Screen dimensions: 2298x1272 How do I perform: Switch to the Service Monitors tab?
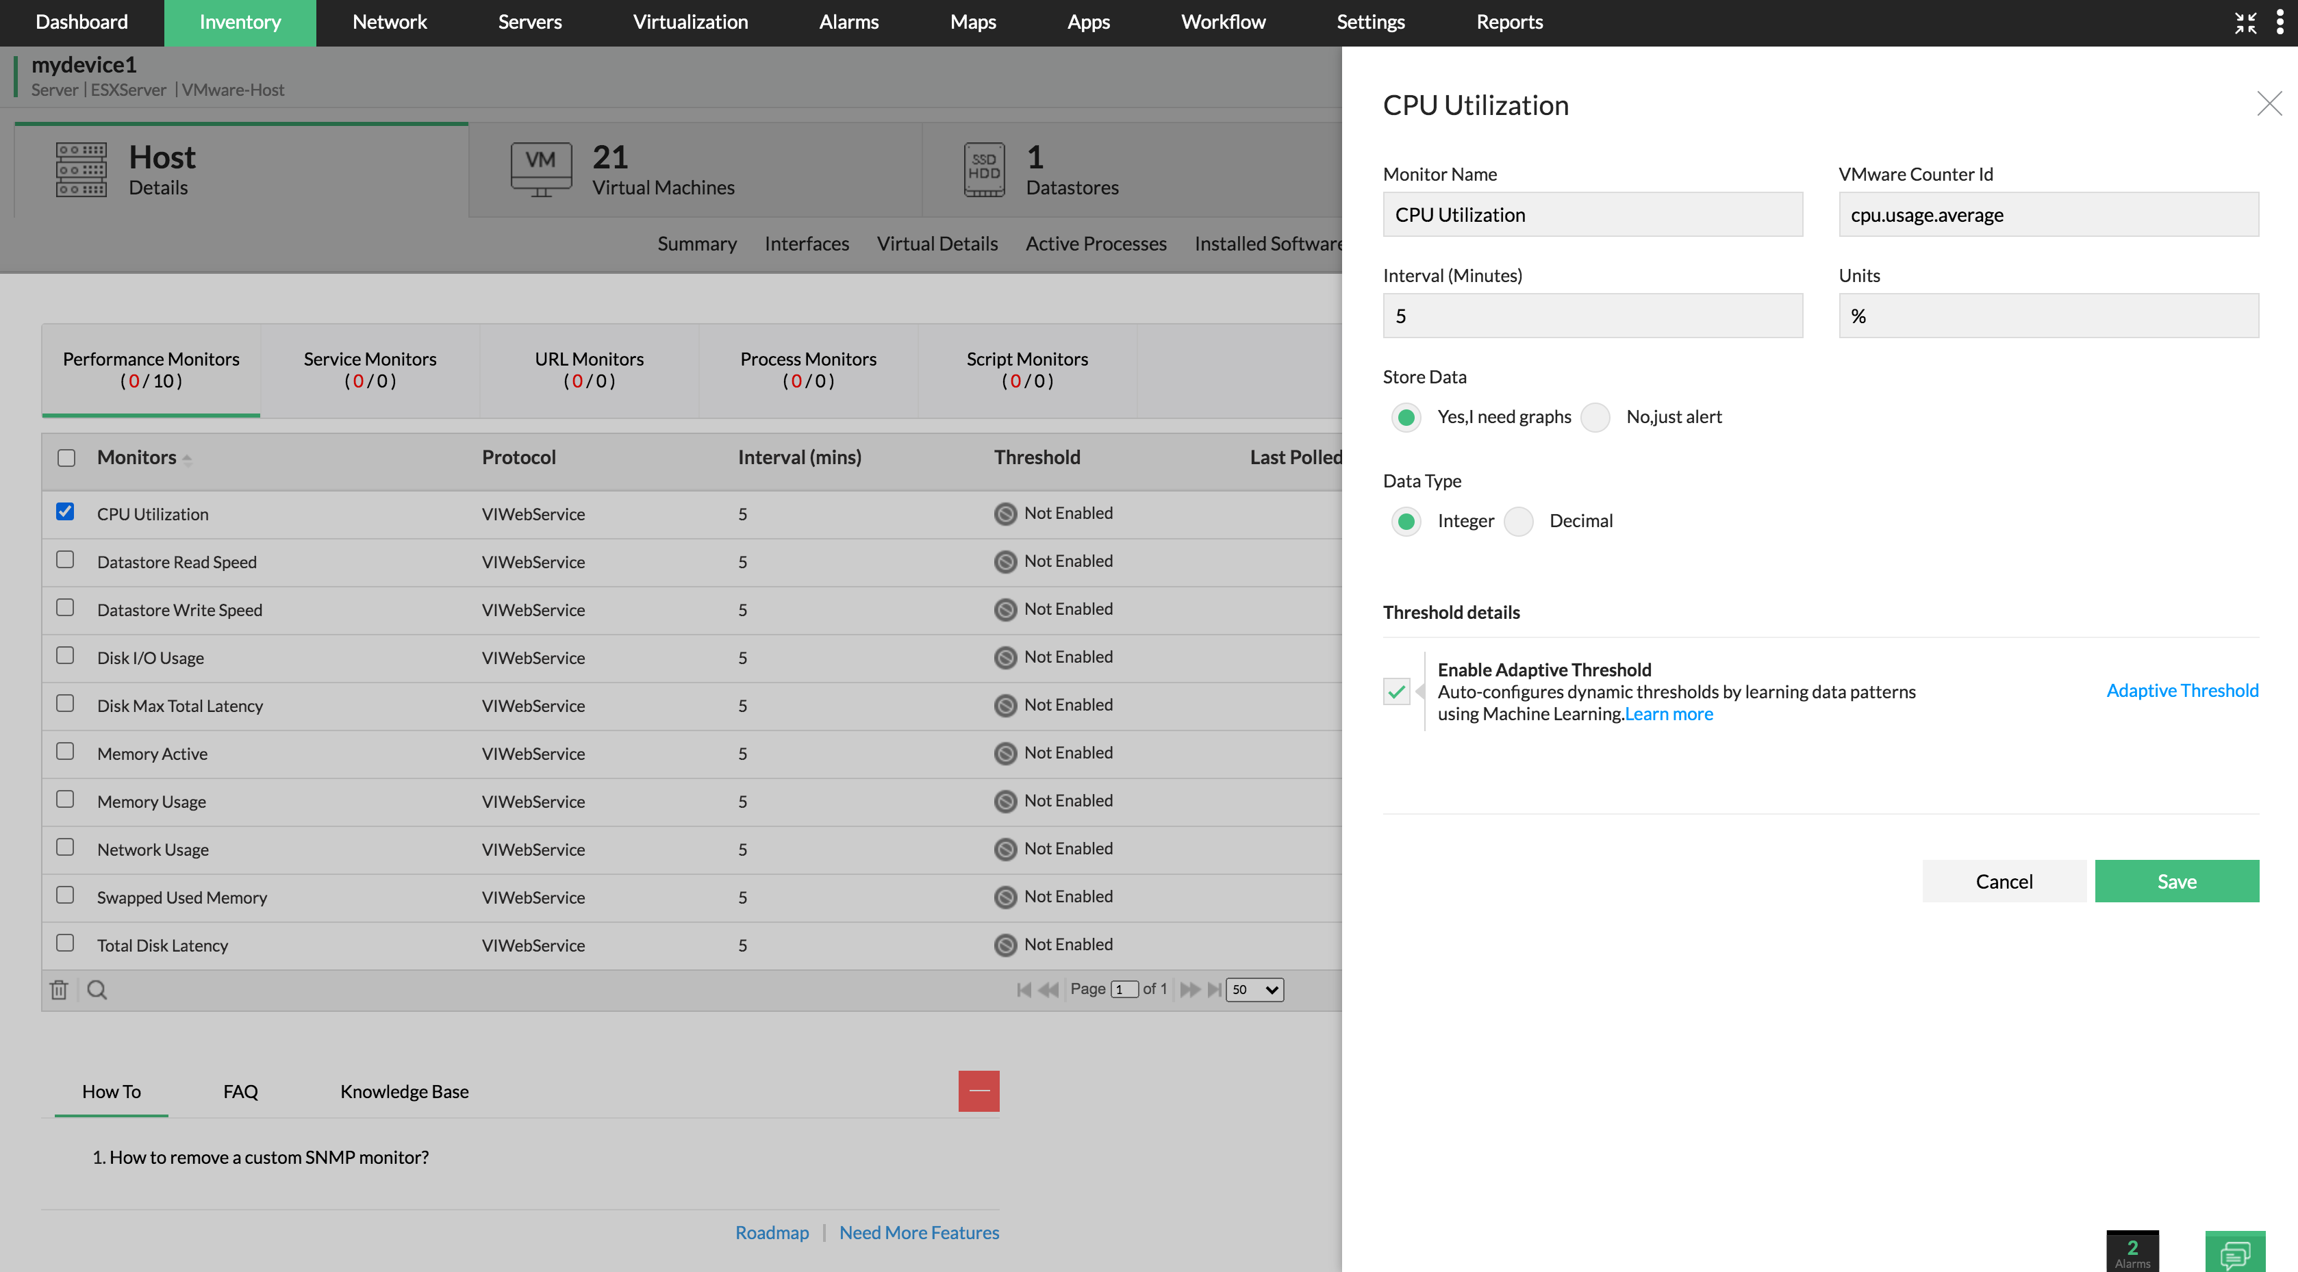[x=369, y=369]
